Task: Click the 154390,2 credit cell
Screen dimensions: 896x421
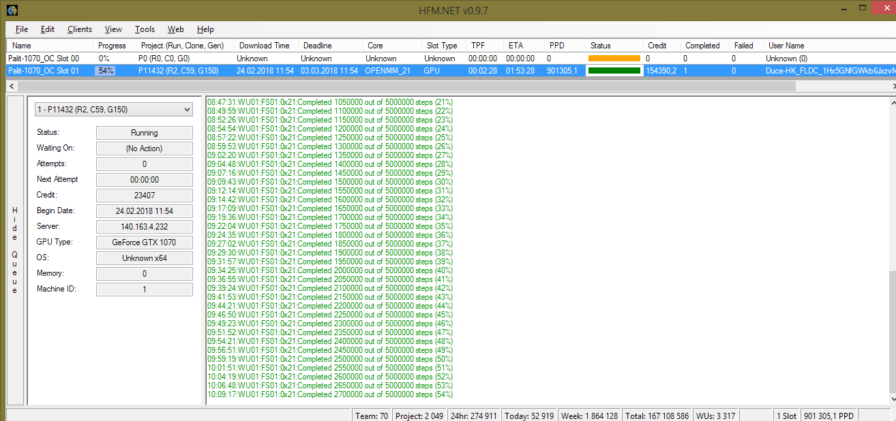Action: pos(661,70)
